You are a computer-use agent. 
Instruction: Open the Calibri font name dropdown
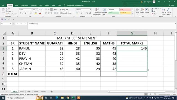click(32, 10)
